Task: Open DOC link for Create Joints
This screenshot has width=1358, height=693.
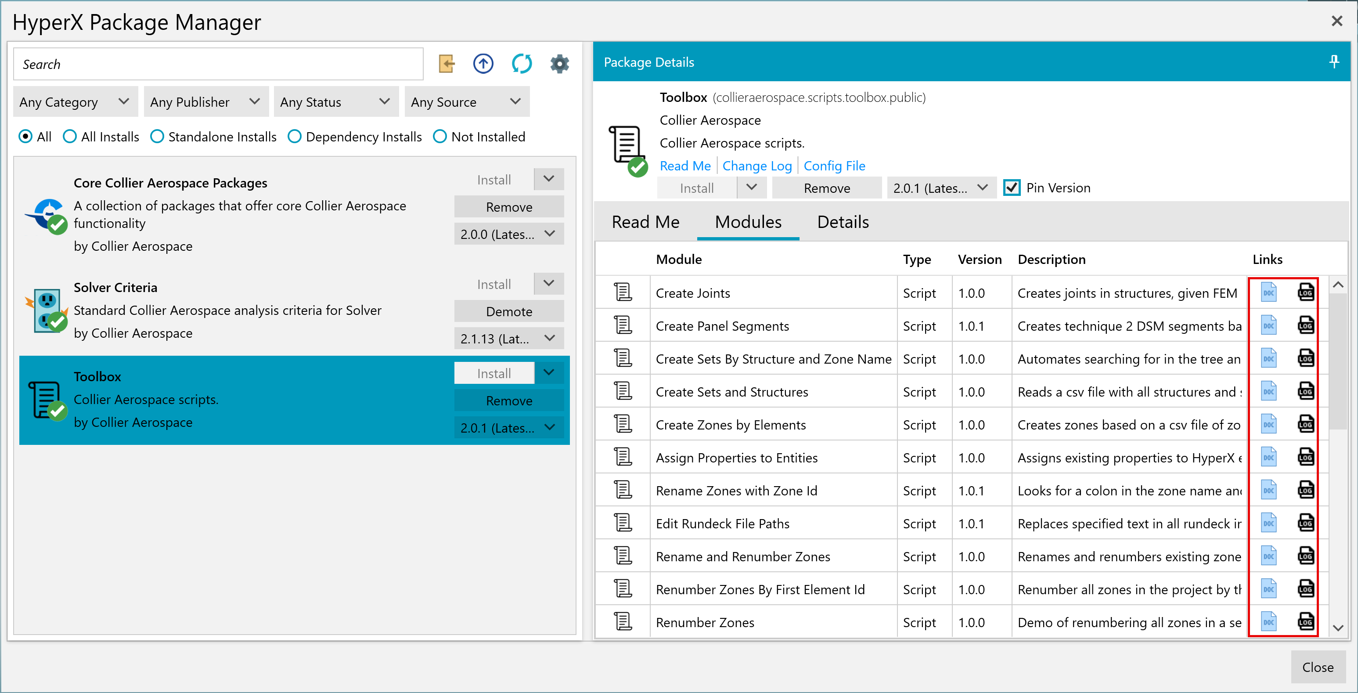Action: click(x=1268, y=293)
